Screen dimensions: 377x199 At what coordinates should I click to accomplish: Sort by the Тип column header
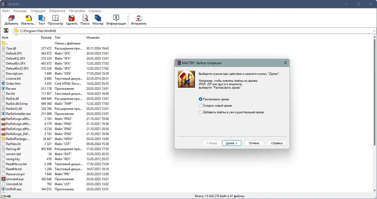pyautogui.click(x=69, y=38)
